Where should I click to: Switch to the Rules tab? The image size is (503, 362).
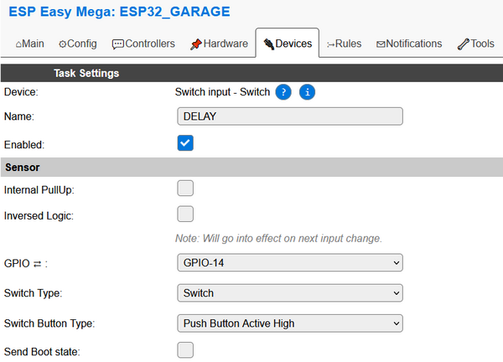pyautogui.click(x=345, y=44)
